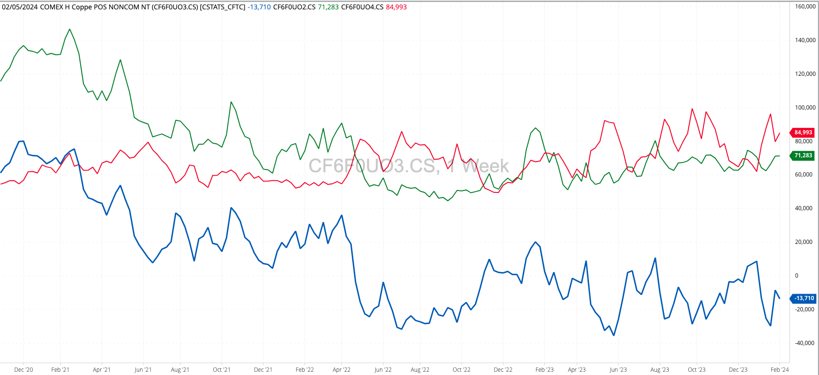Click the 02/05/2024 date in header
This screenshot has width=819, height=375.
tap(20, 7)
